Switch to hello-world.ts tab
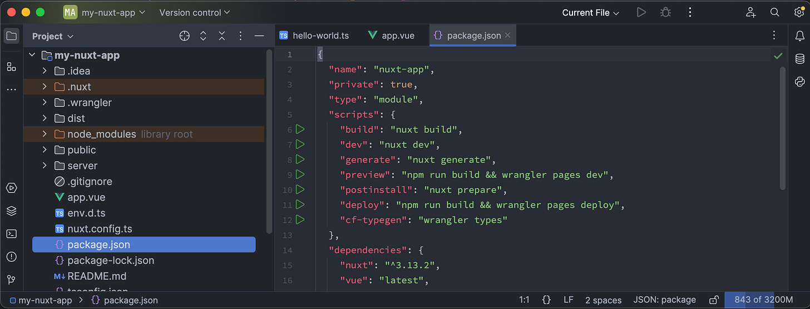 (x=314, y=36)
